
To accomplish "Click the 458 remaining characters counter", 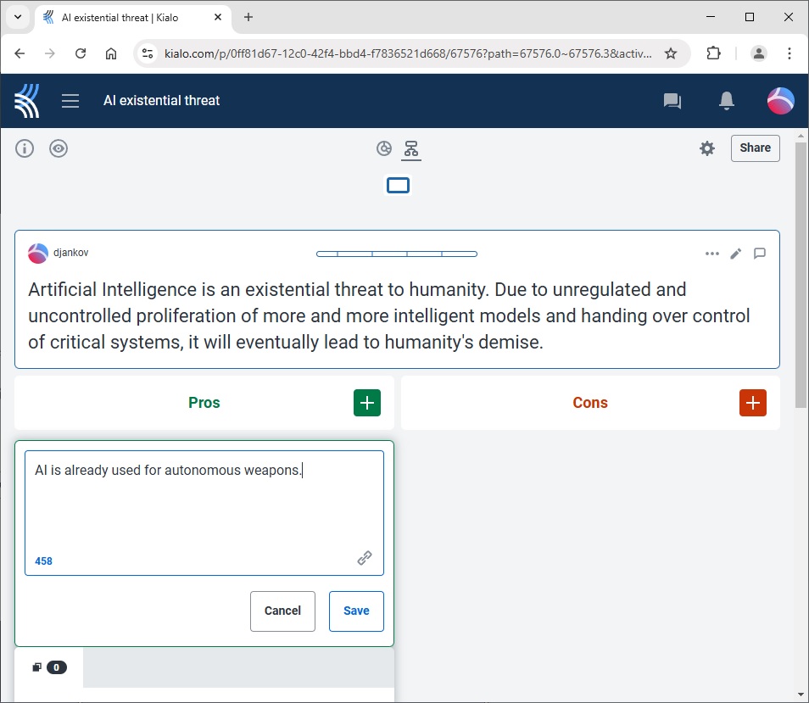I will [x=43, y=561].
